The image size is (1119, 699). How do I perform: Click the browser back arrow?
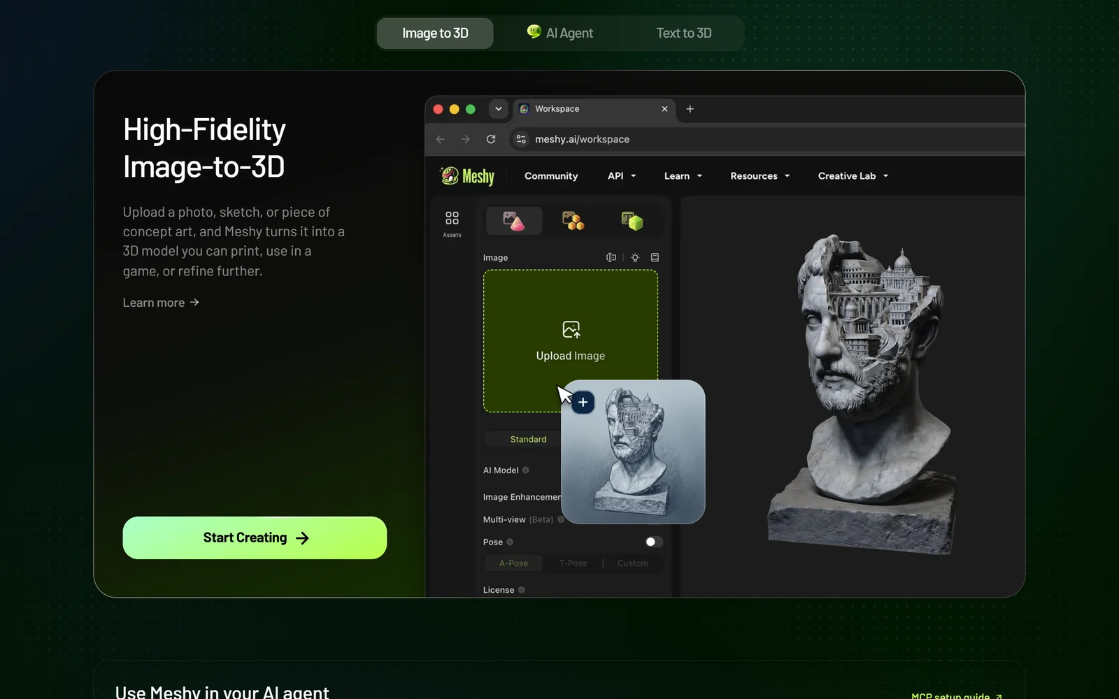click(440, 139)
